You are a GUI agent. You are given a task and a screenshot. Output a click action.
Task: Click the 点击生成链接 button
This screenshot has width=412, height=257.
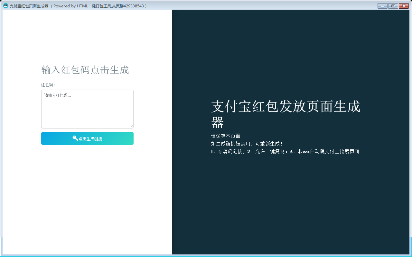click(87, 138)
